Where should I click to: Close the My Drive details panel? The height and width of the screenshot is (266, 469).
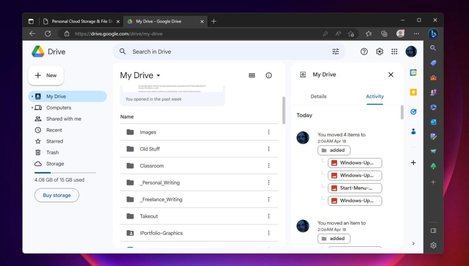click(391, 75)
